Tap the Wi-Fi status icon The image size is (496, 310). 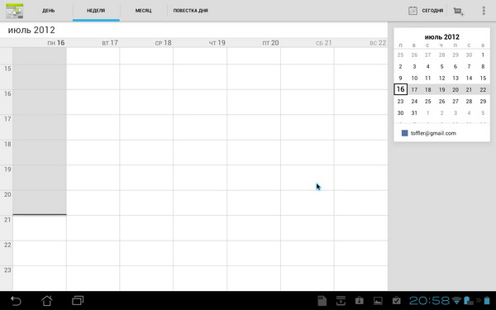[456, 300]
